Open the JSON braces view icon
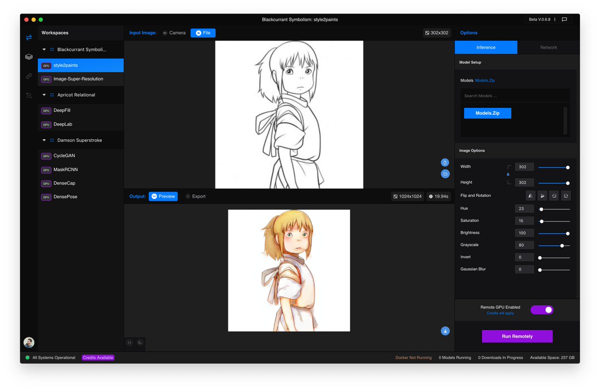The image size is (600, 390). point(129,343)
